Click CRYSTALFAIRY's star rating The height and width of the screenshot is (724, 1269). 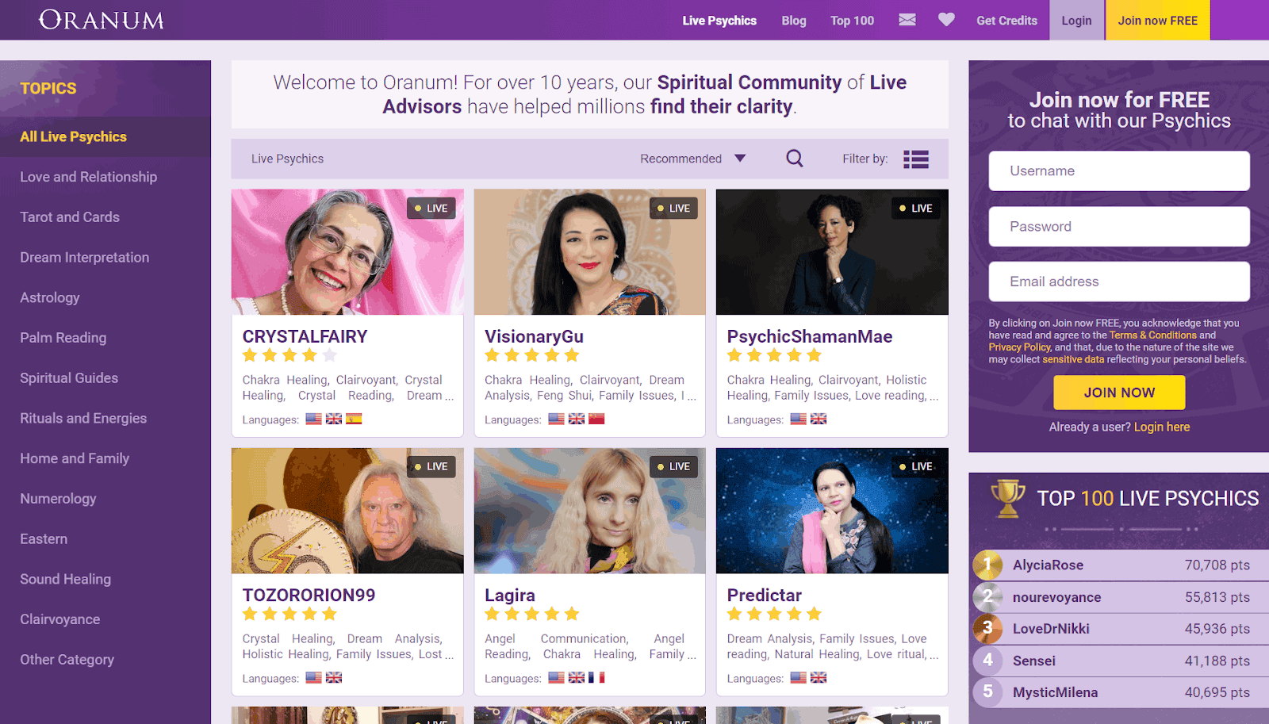click(x=289, y=355)
